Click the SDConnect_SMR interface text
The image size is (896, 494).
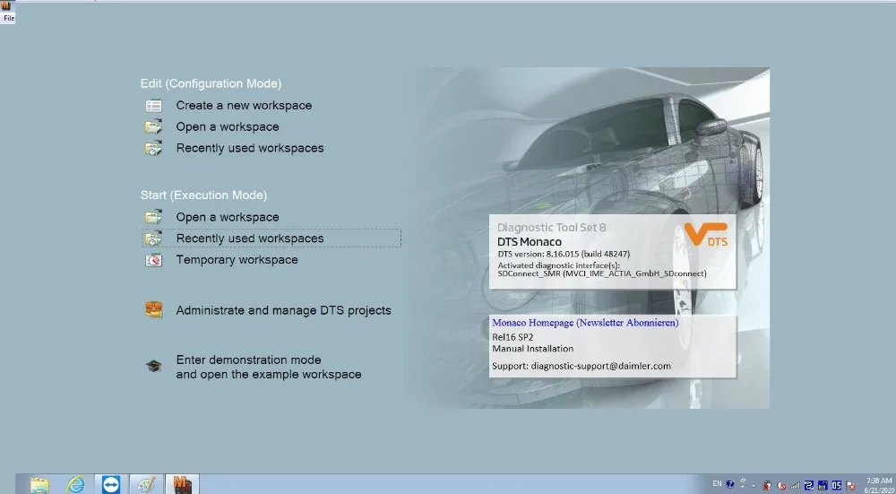(602, 273)
